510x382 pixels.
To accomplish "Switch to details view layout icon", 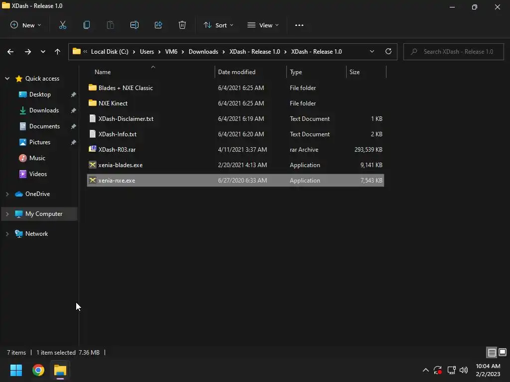I will point(492,352).
